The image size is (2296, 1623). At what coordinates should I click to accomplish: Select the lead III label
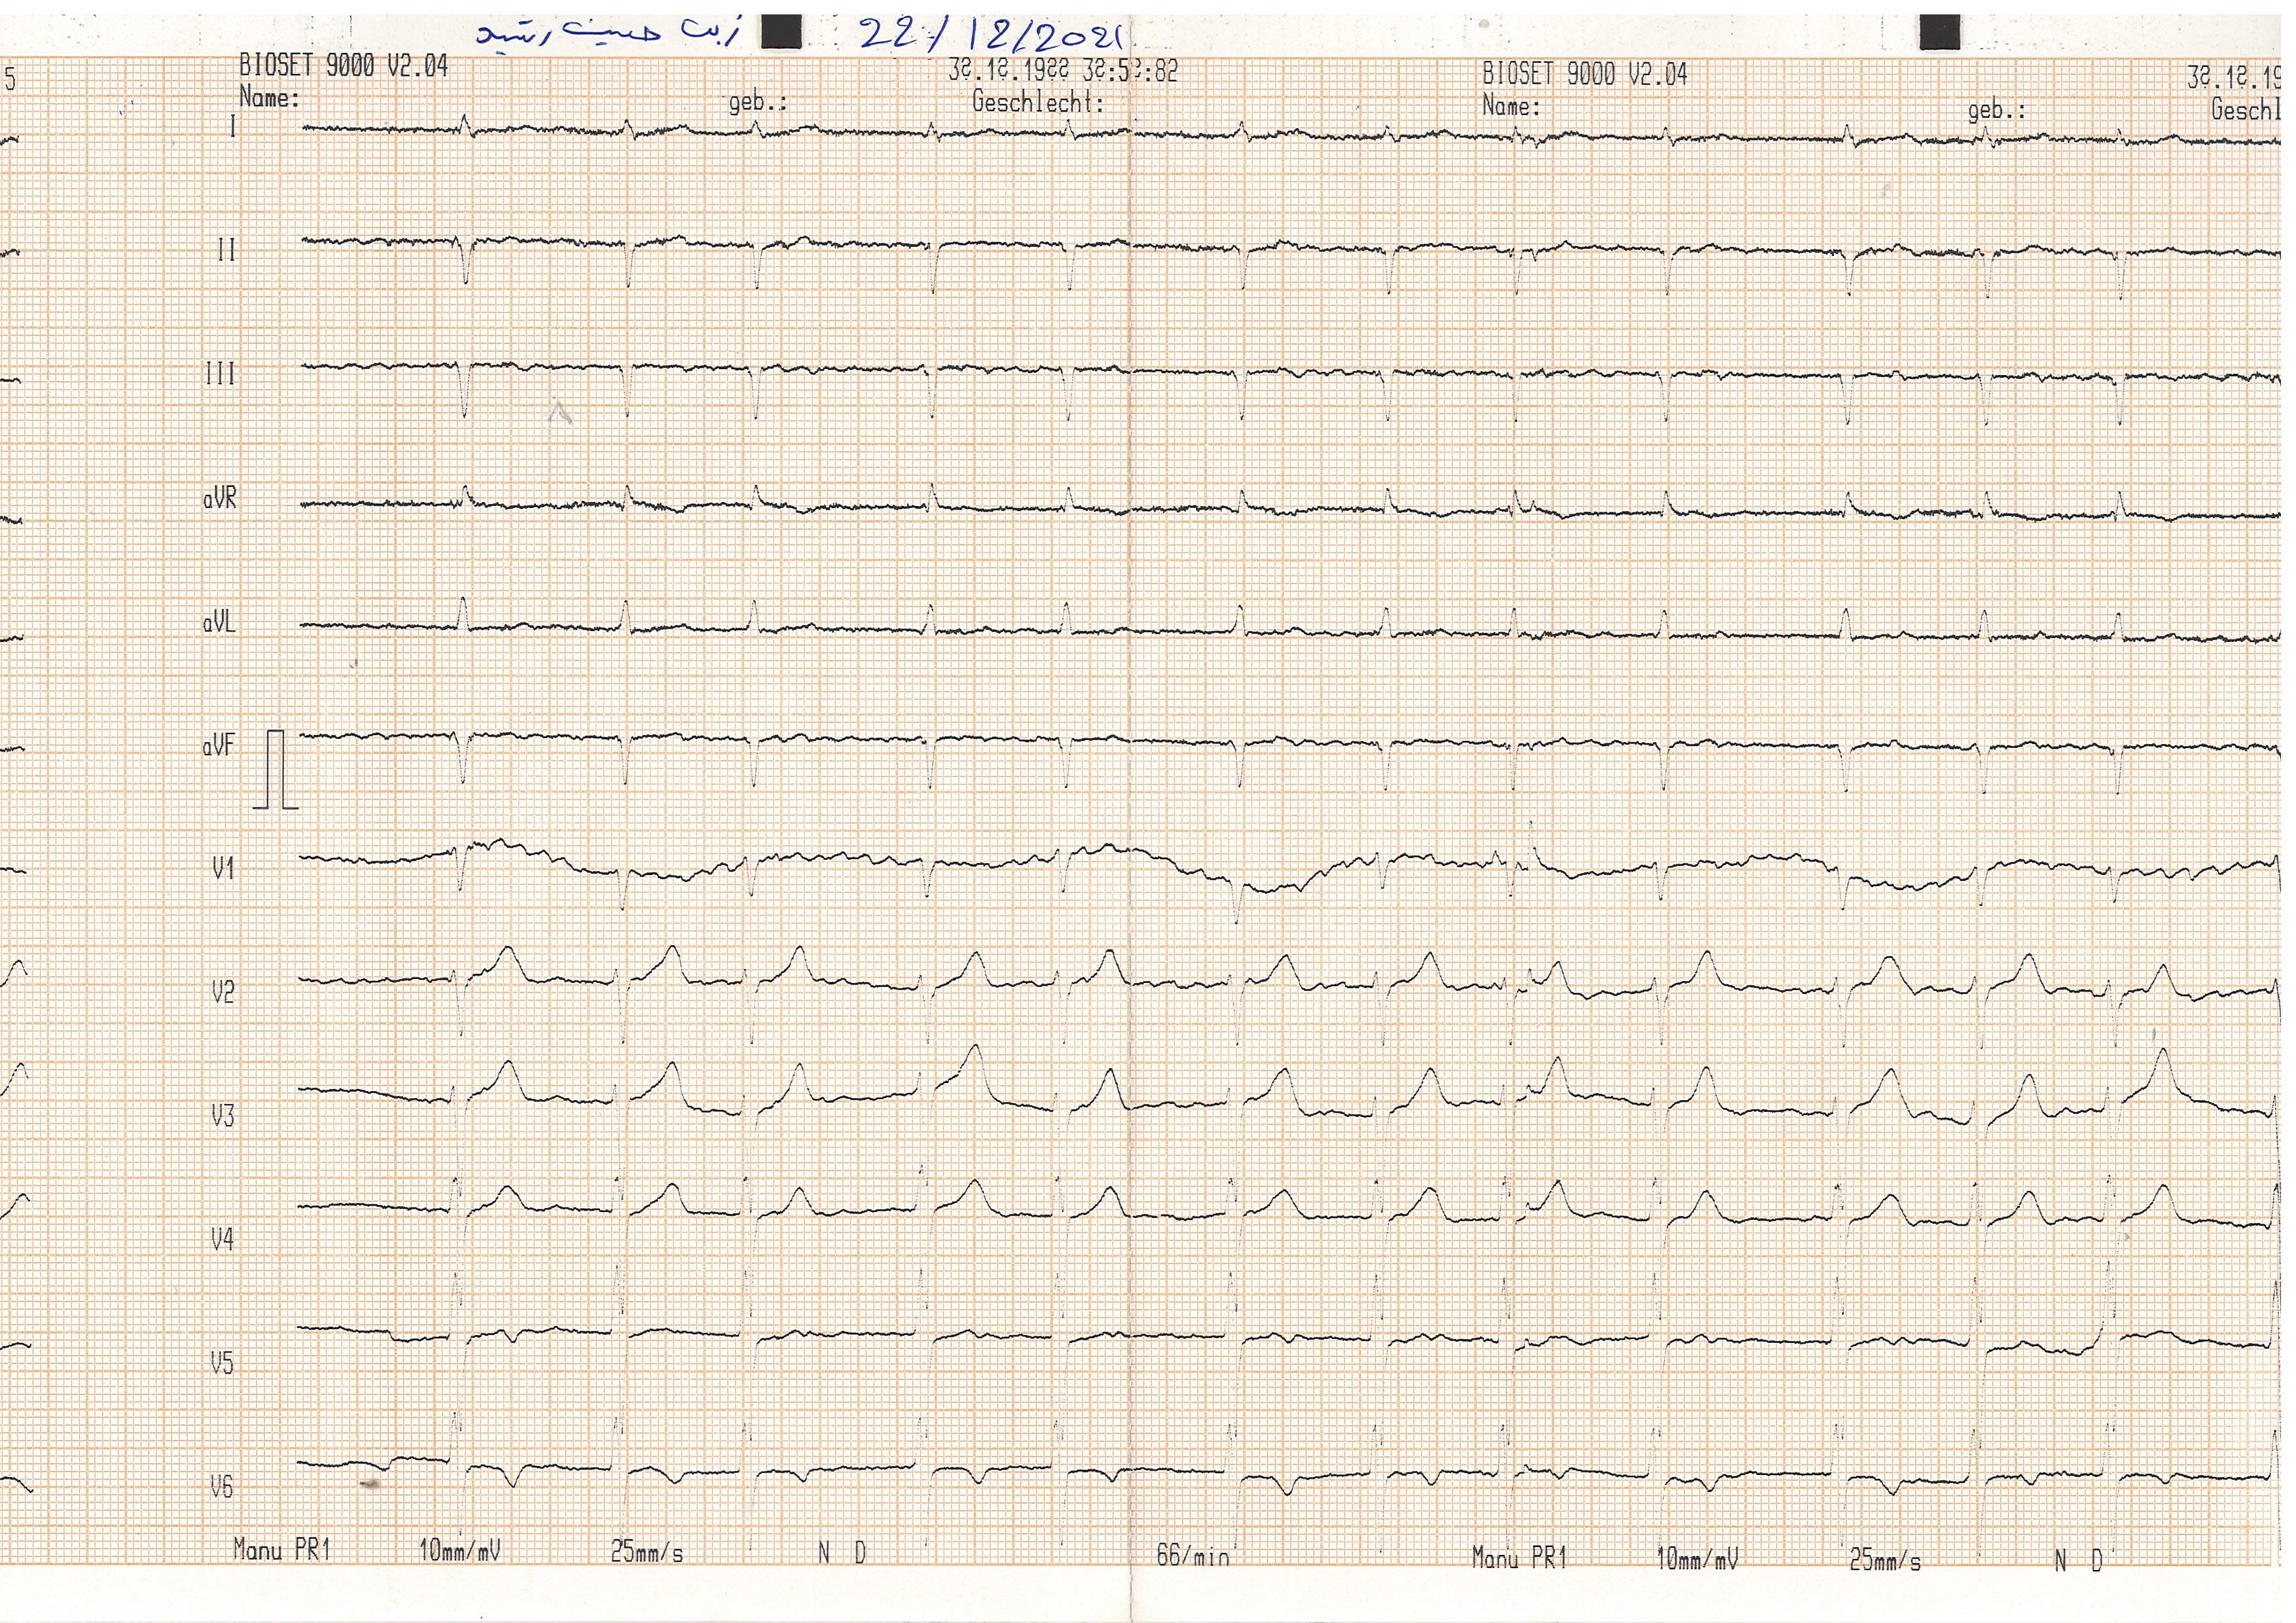(x=220, y=374)
